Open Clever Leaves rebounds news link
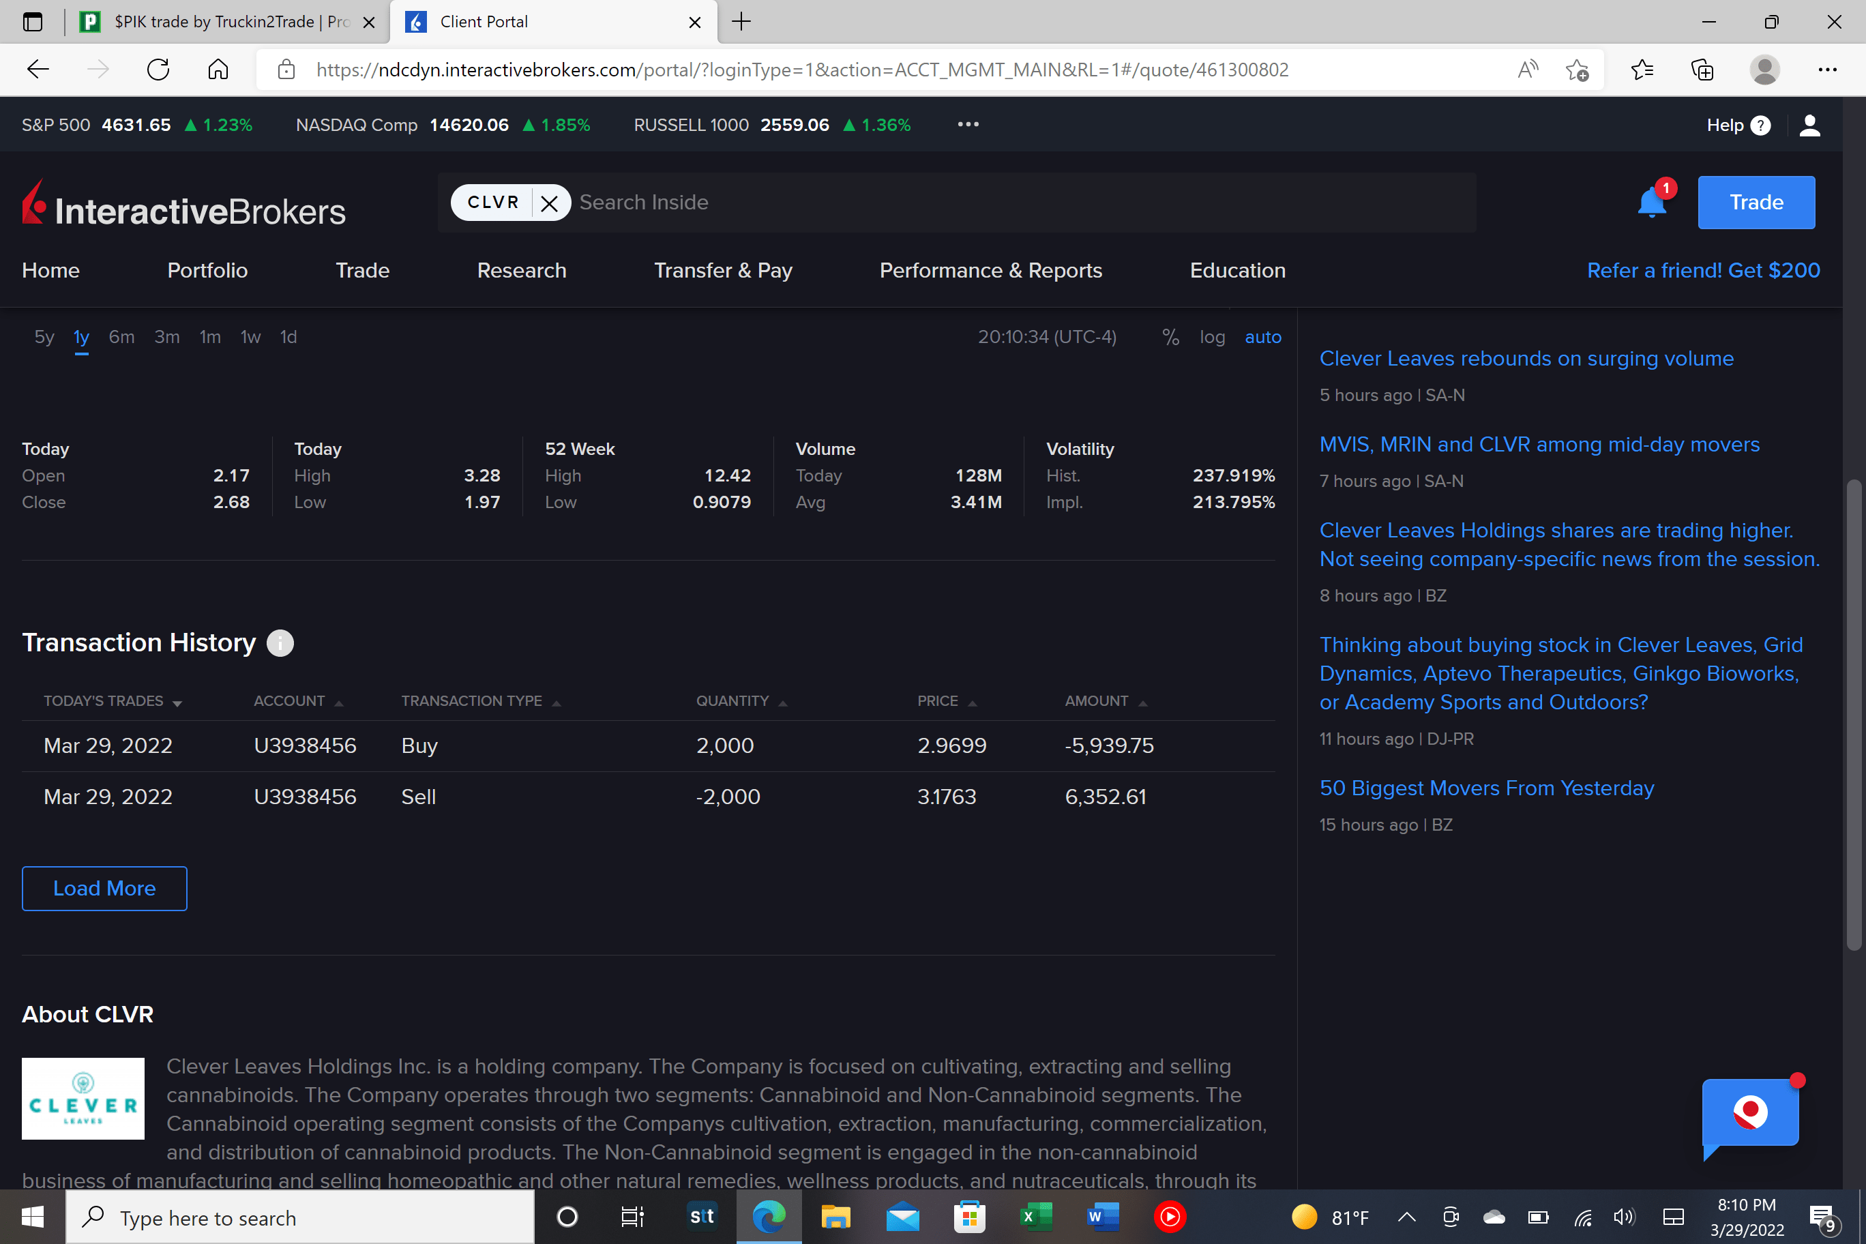 [1526, 359]
